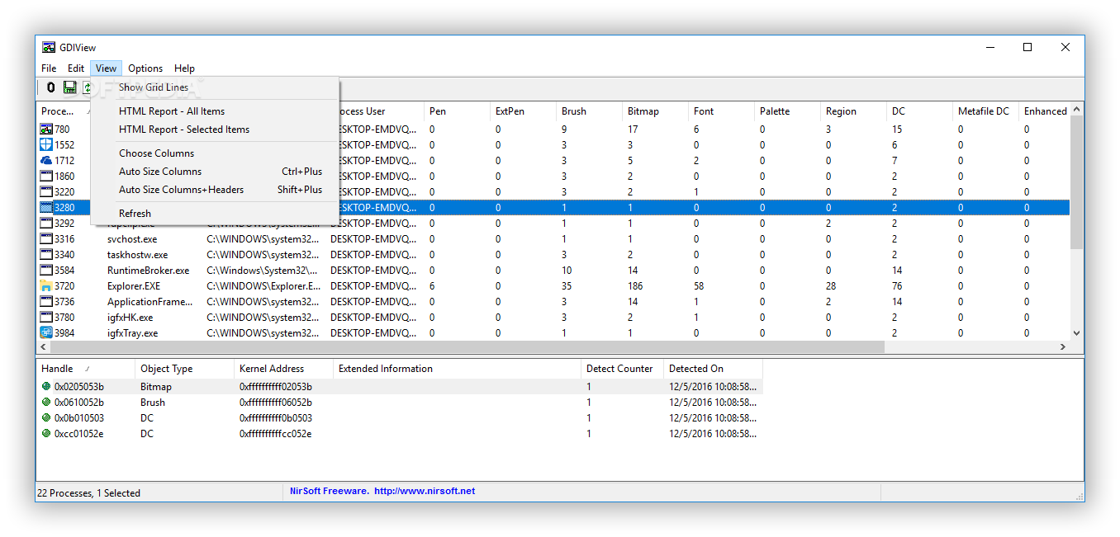Select the Explorer.EXE folder icon
Image resolution: width=1120 pixels, height=537 pixels.
tap(46, 285)
